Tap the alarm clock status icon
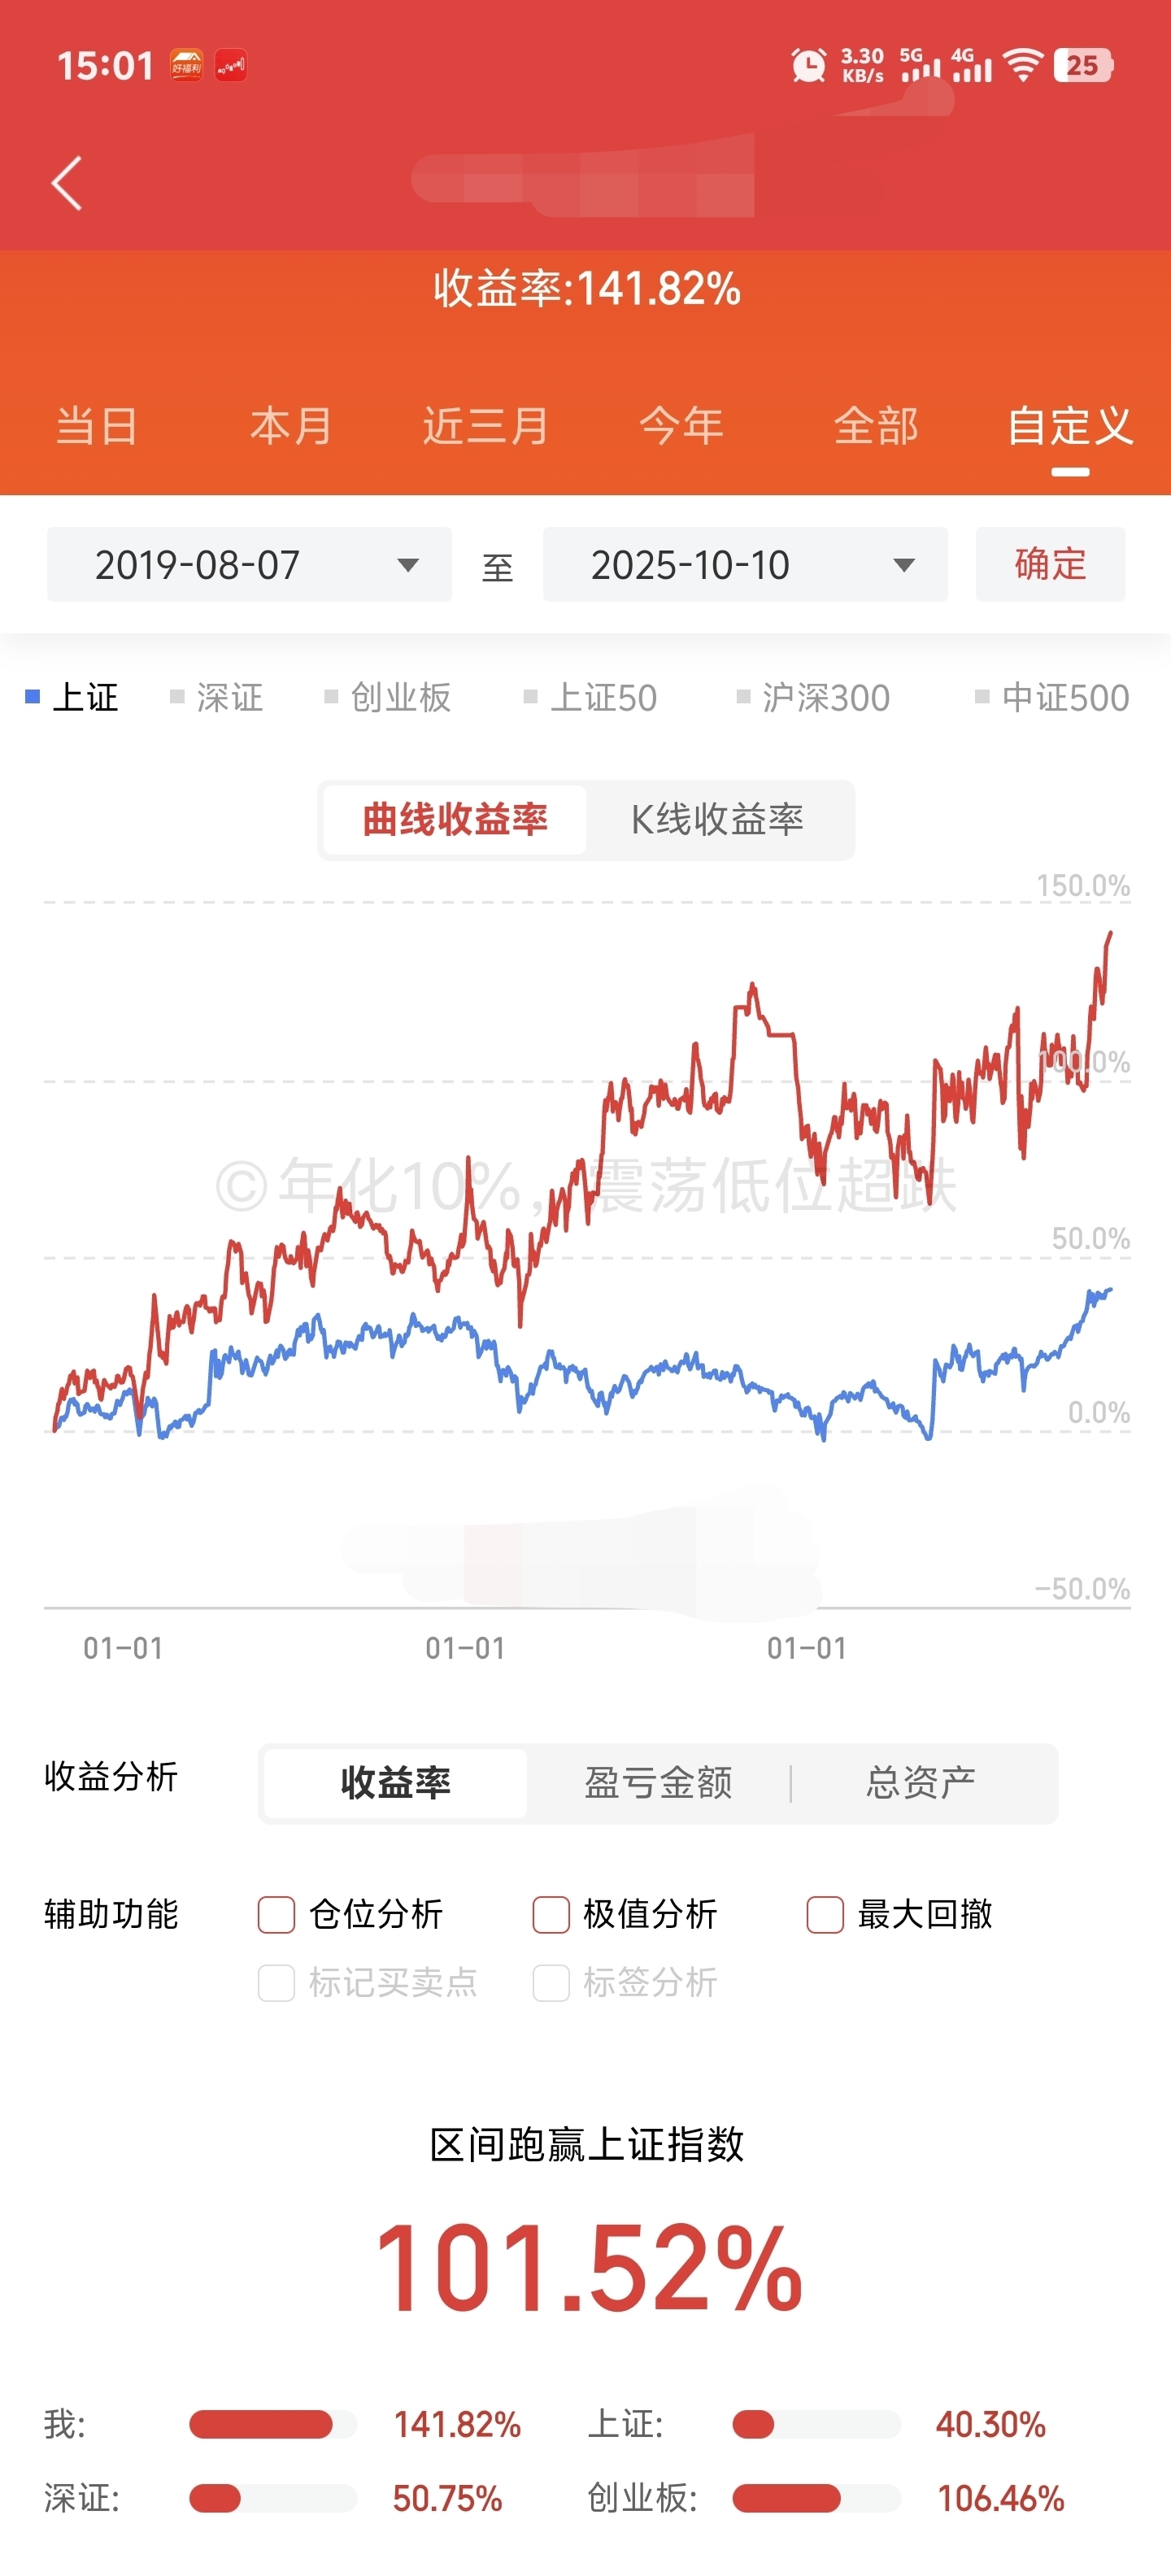Screen dimensions: 1171x2576 coord(808,66)
